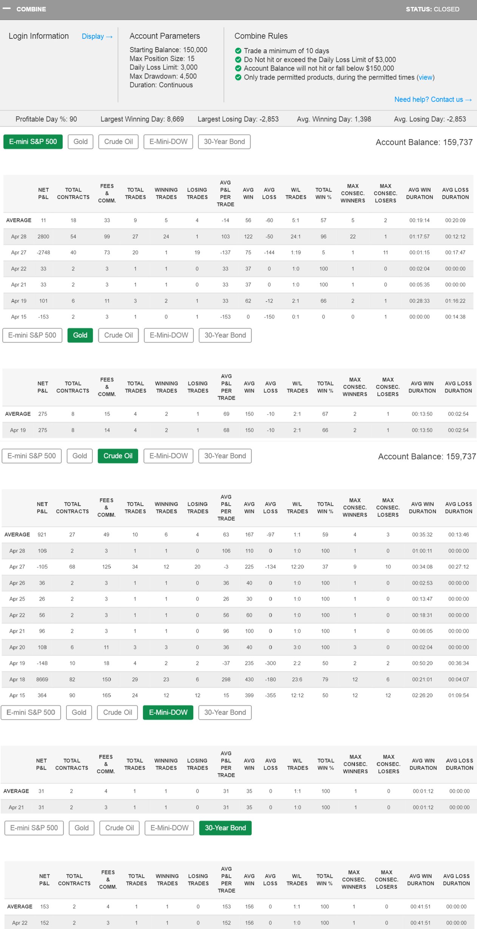Click the green check beside minimum 10 days rule
477x929 pixels.
point(238,51)
